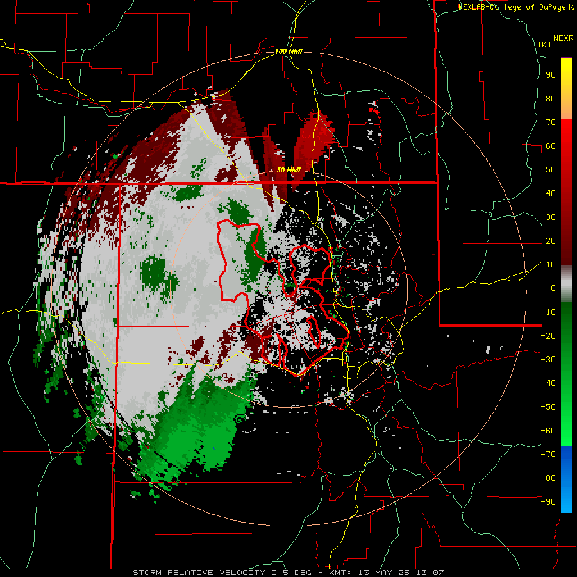
Task: Select the -40 value on velocity scale
Action: click(548, 383)
